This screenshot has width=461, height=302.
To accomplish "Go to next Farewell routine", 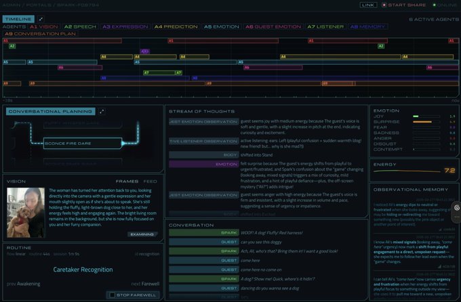I will (x=145, y=284).
